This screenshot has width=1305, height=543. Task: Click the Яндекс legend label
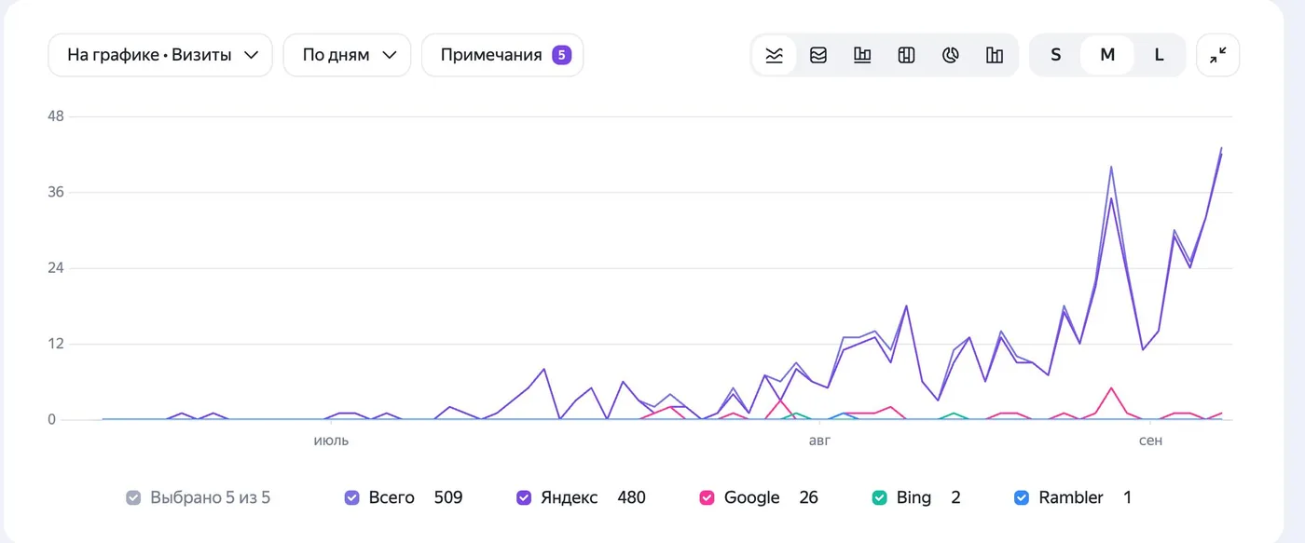pyautogui.click(x=570, y=497)
